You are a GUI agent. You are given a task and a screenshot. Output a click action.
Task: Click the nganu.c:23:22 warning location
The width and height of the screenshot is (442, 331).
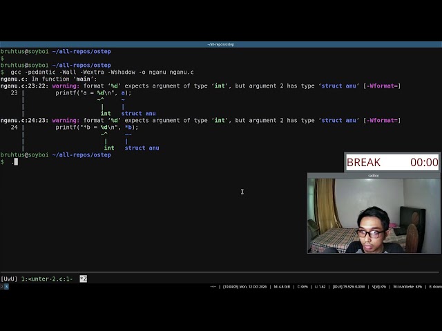point(25,86)
